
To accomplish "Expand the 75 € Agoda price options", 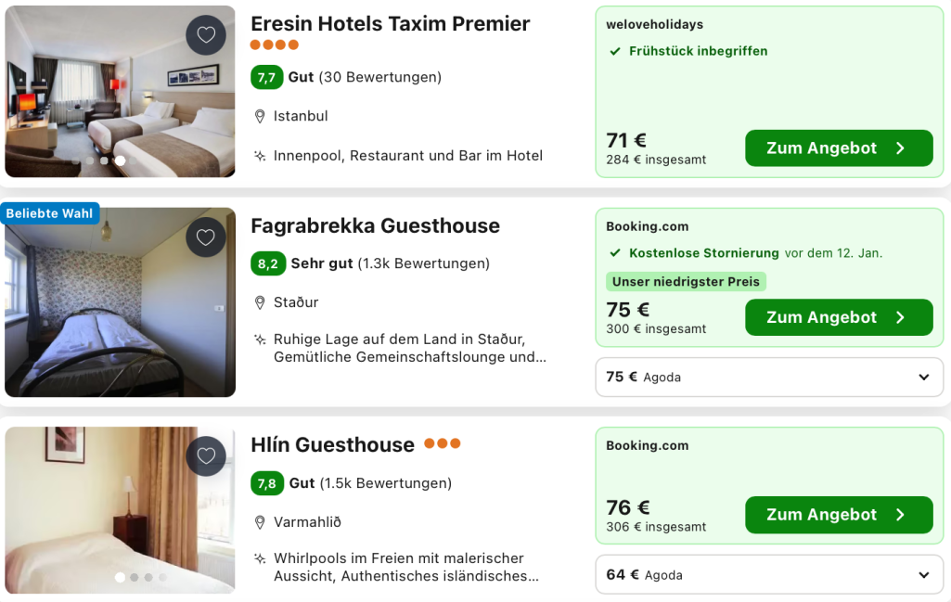I will point(769,378).
